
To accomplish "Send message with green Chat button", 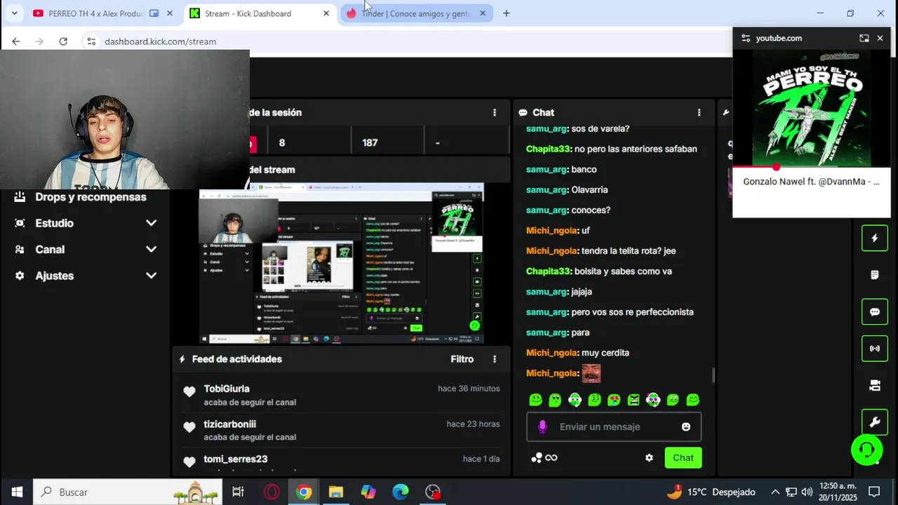I will (683, 458).
